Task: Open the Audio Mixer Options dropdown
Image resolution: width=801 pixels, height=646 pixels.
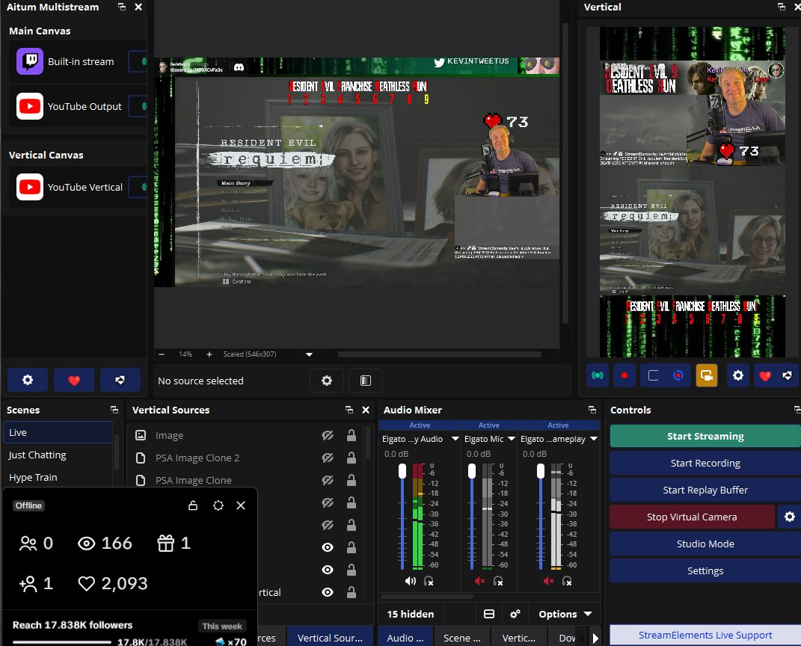Action: (x=565, y=614)
